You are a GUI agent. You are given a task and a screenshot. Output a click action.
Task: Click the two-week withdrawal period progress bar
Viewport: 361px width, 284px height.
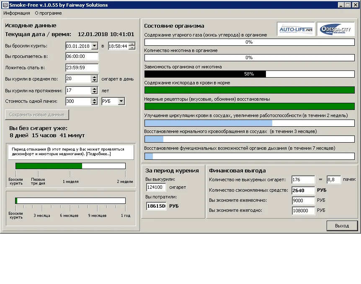[x=70, y=166]
